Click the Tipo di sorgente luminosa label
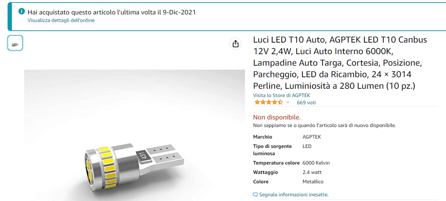Viewport: 446px width, 201px height. click(x=272, y=150)
